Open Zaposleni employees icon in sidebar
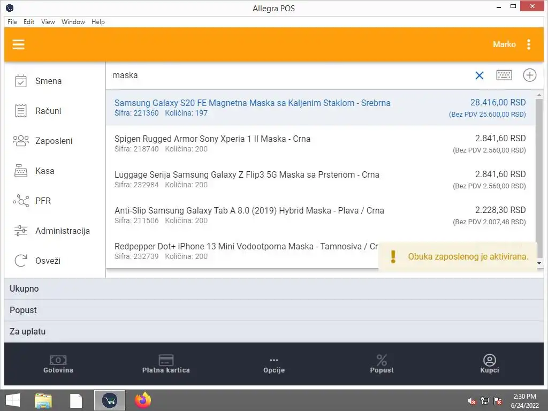The width and height of the screenshot is (548, 411). point(21,141)
